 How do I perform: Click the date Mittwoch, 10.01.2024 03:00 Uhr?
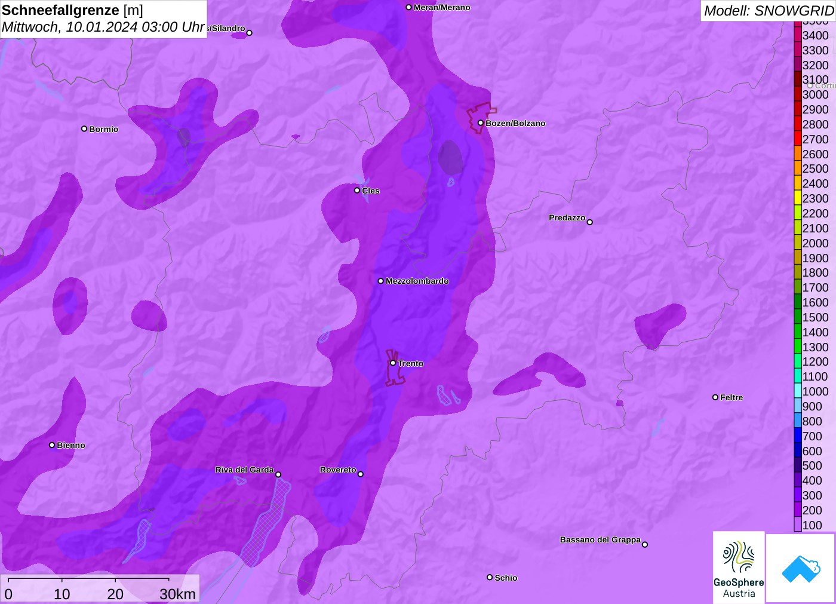[x=103, y=27]
